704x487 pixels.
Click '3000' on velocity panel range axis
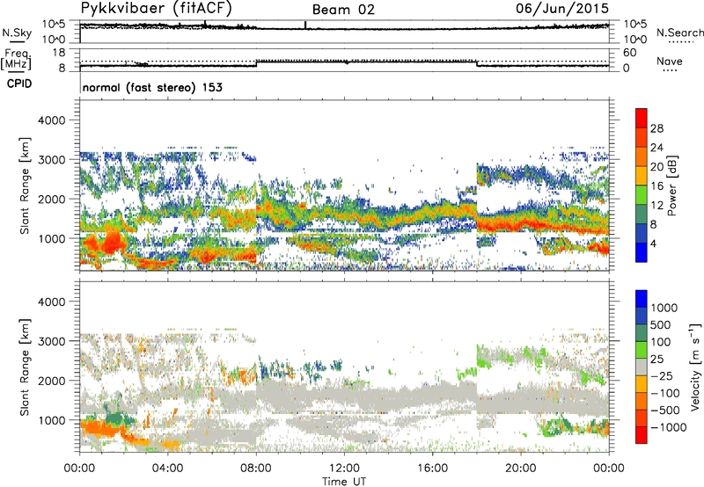tap(51, 341)
